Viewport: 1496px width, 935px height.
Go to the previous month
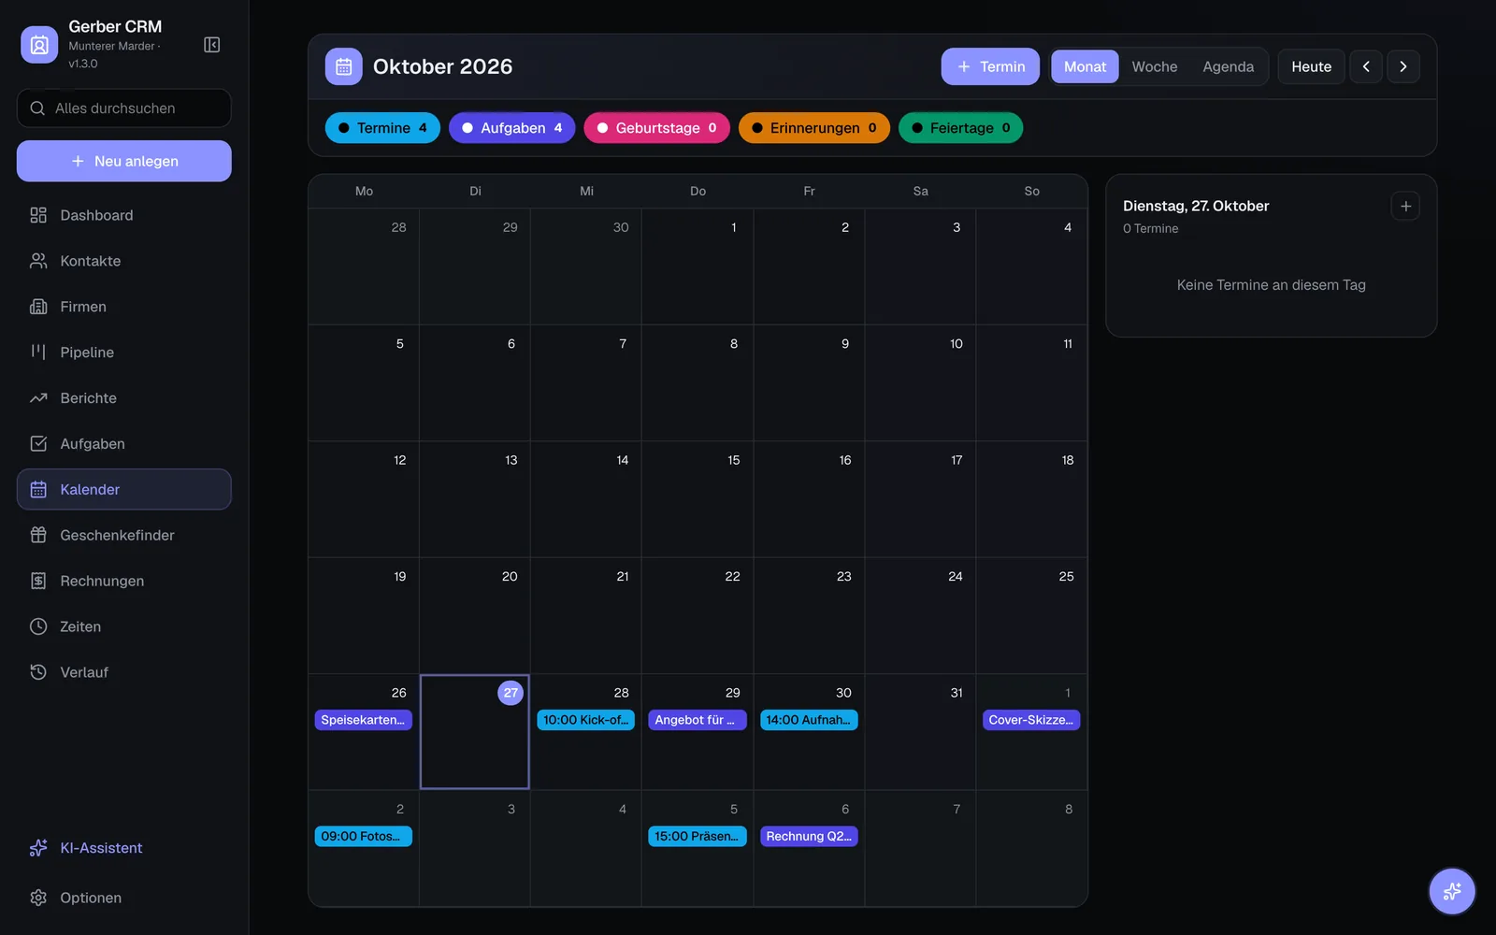pos(1366,66)
